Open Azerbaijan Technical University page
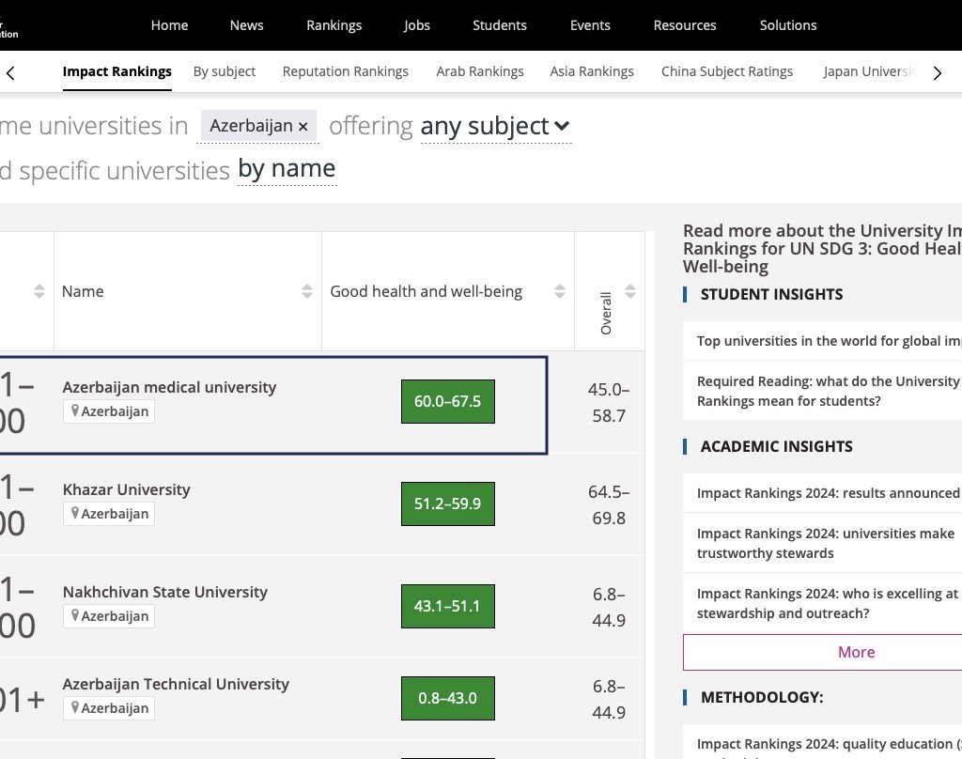This screenshot has height=759, width=962. 176,684
